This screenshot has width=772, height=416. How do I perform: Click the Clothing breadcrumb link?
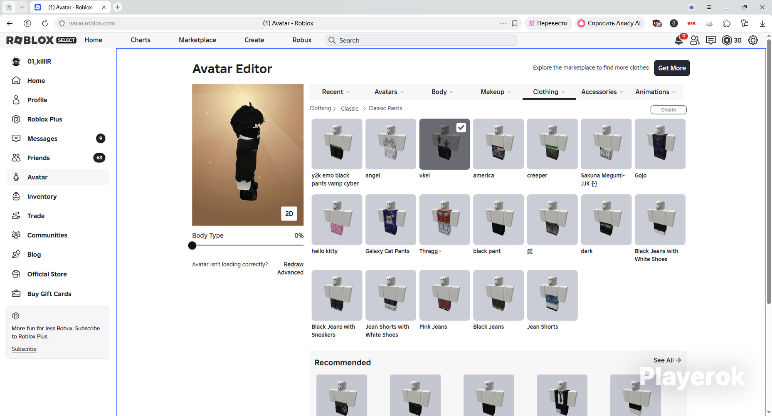(x=320, y=108)
